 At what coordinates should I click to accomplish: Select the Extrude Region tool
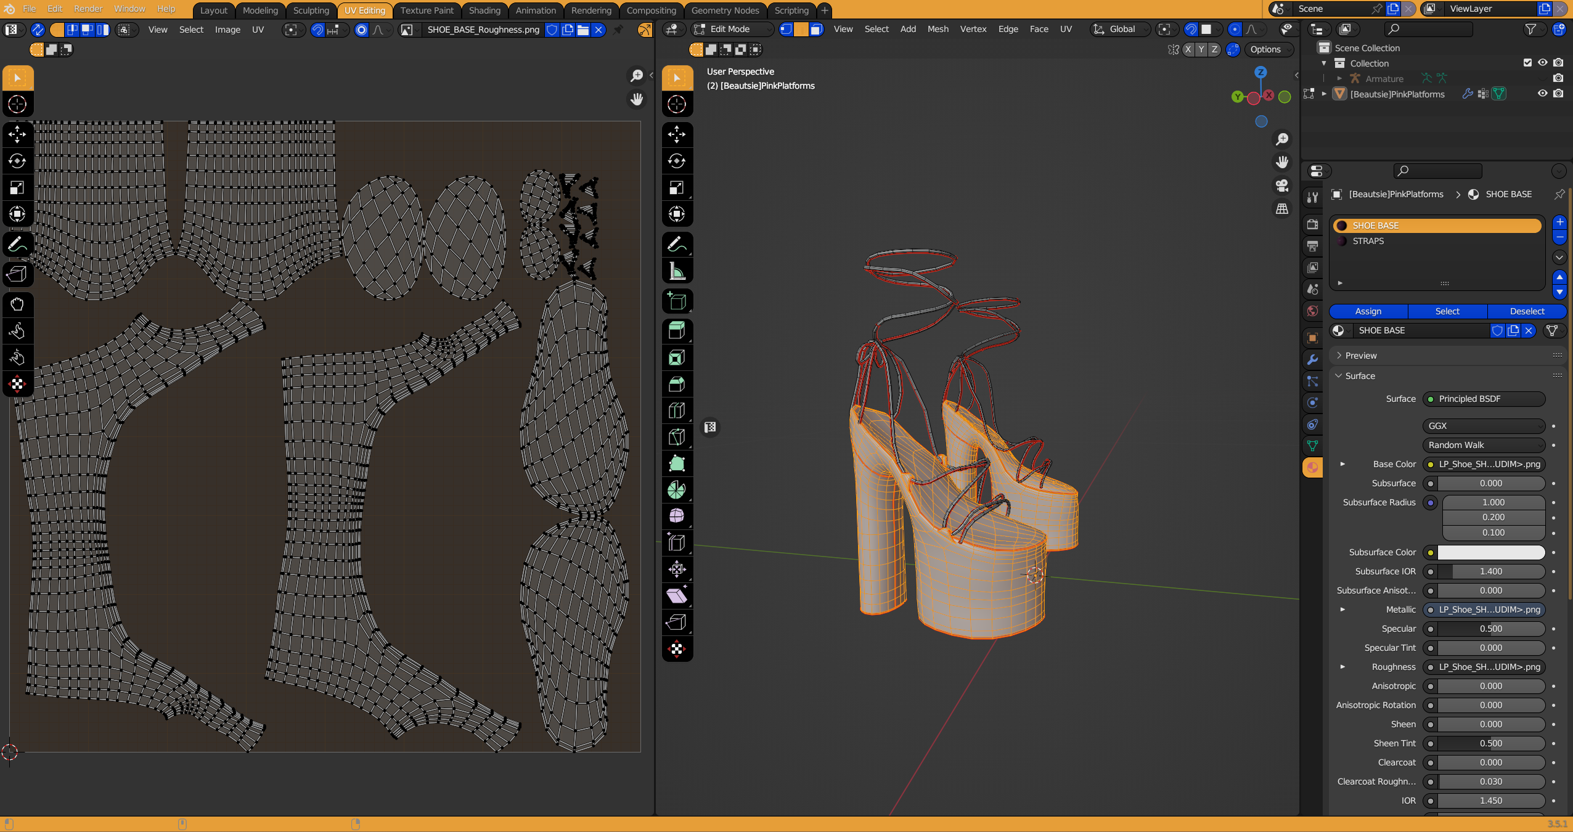tap(677, 331)
